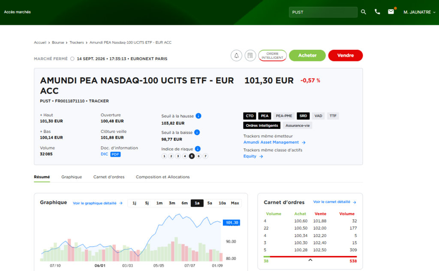Image resolution: width=439 pixels, height=271 pixels.
Task: Switch to Graphique tab
Action: 72,177
